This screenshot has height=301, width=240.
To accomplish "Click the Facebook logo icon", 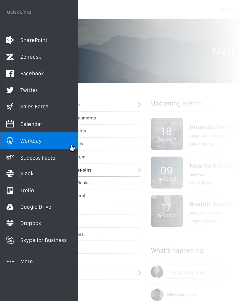I will [10, 73].
